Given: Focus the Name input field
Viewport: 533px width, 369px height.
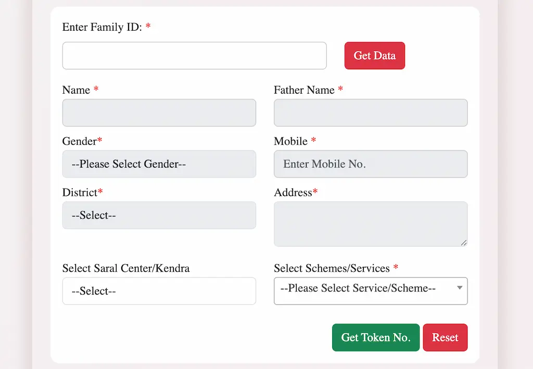Looking at the screenshot, I should 159,112.
